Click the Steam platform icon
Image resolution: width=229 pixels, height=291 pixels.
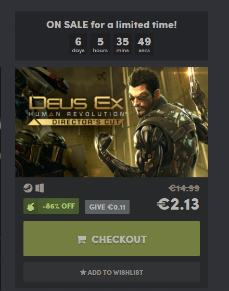28,188
